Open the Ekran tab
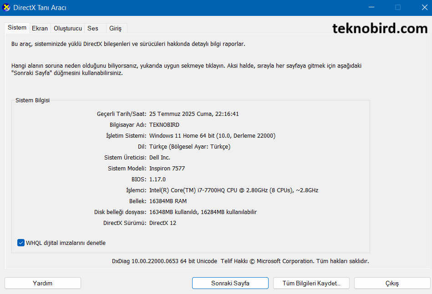This screenshot has height=294, width=432. (40, 28)
